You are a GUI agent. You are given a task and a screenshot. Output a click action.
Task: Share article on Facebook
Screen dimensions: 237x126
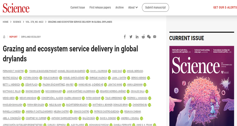tap(125, 37)
